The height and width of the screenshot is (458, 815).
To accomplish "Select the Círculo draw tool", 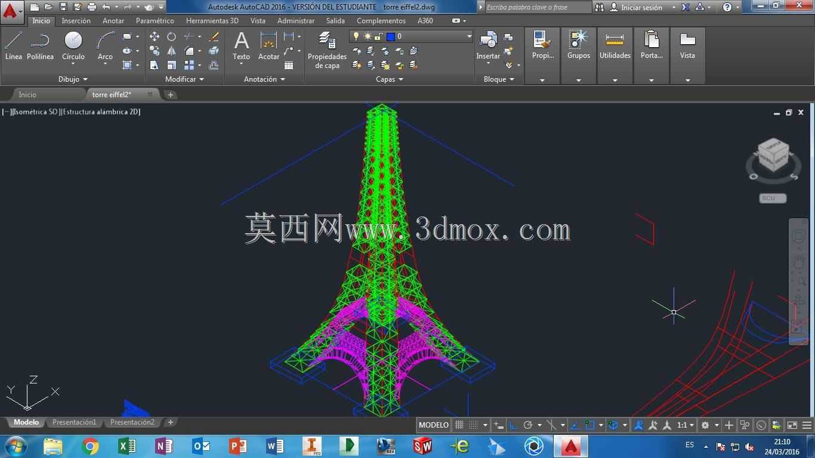I will 73,46.
